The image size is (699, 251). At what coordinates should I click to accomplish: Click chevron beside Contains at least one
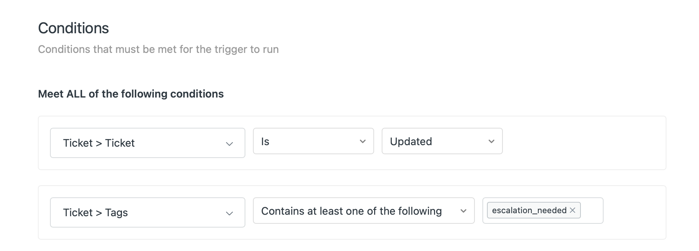pyautogui.click(x=463, y=211)
